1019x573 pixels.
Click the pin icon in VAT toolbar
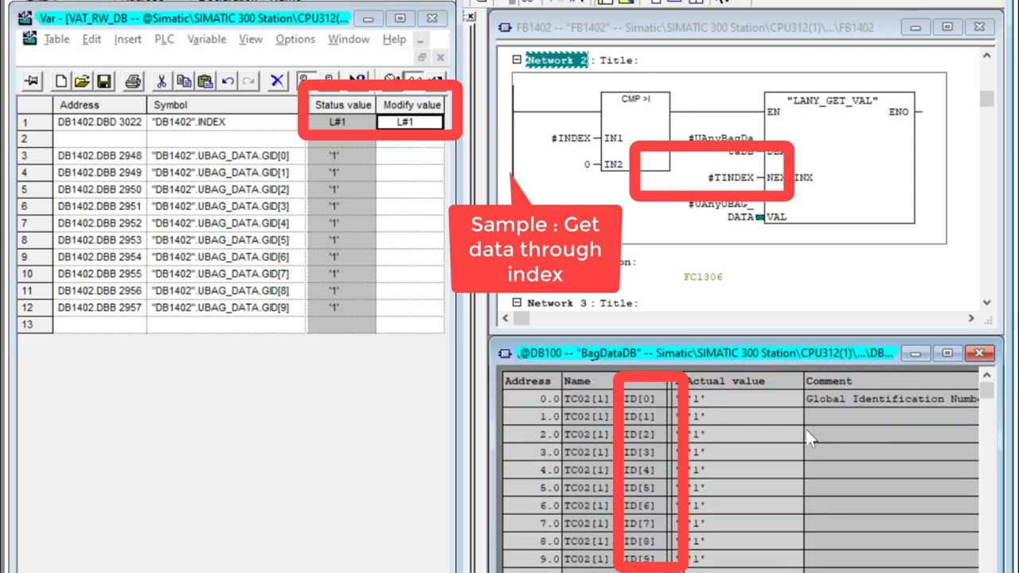(x=32, y=80)
